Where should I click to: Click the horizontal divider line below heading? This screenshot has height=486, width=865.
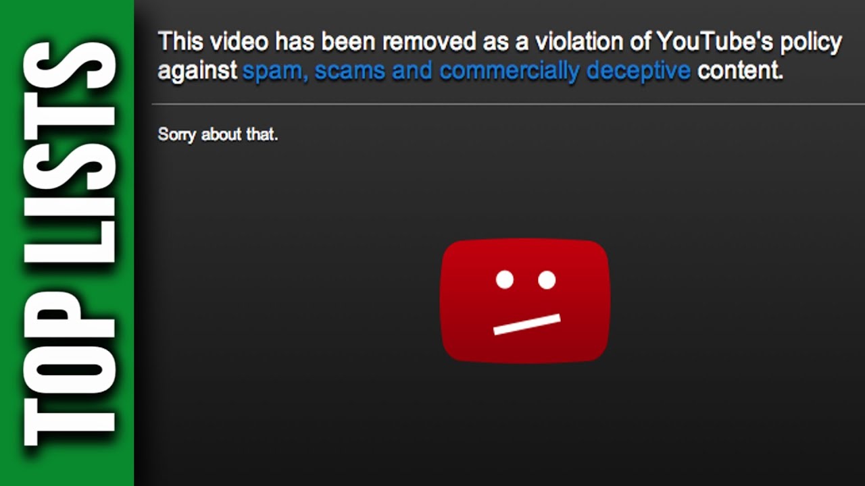point(508,104)
